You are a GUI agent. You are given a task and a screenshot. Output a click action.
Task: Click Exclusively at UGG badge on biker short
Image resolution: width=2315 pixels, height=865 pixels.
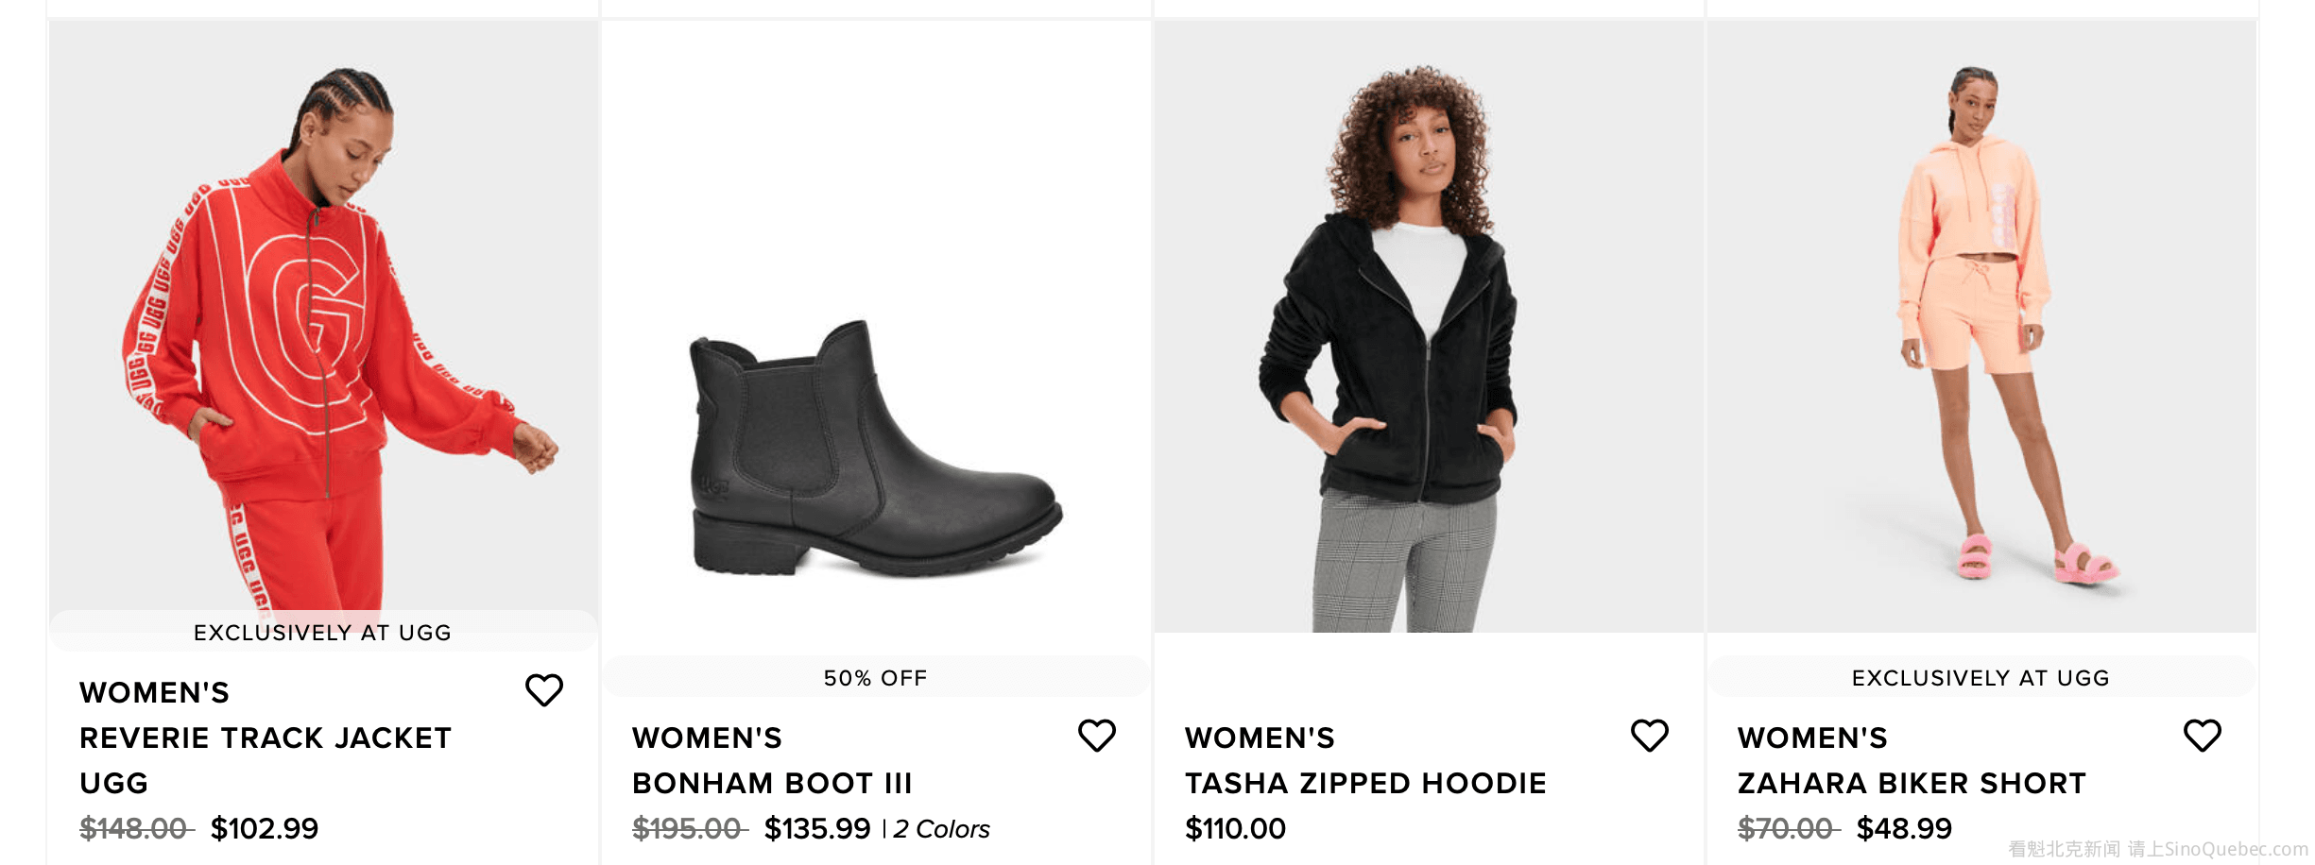point(1981,678)
